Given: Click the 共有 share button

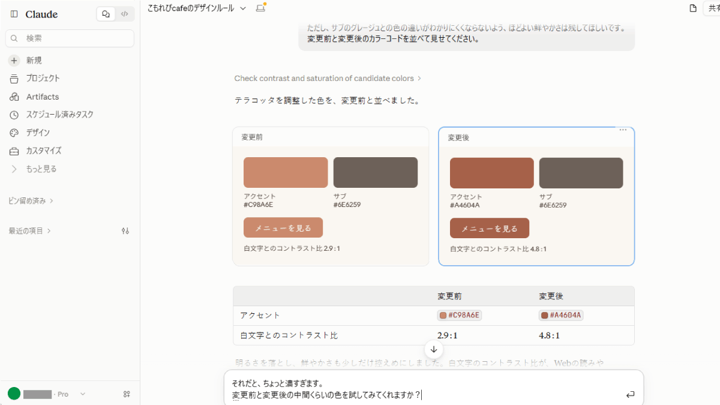Looking at the screenshot, I should tap(712, 8).
